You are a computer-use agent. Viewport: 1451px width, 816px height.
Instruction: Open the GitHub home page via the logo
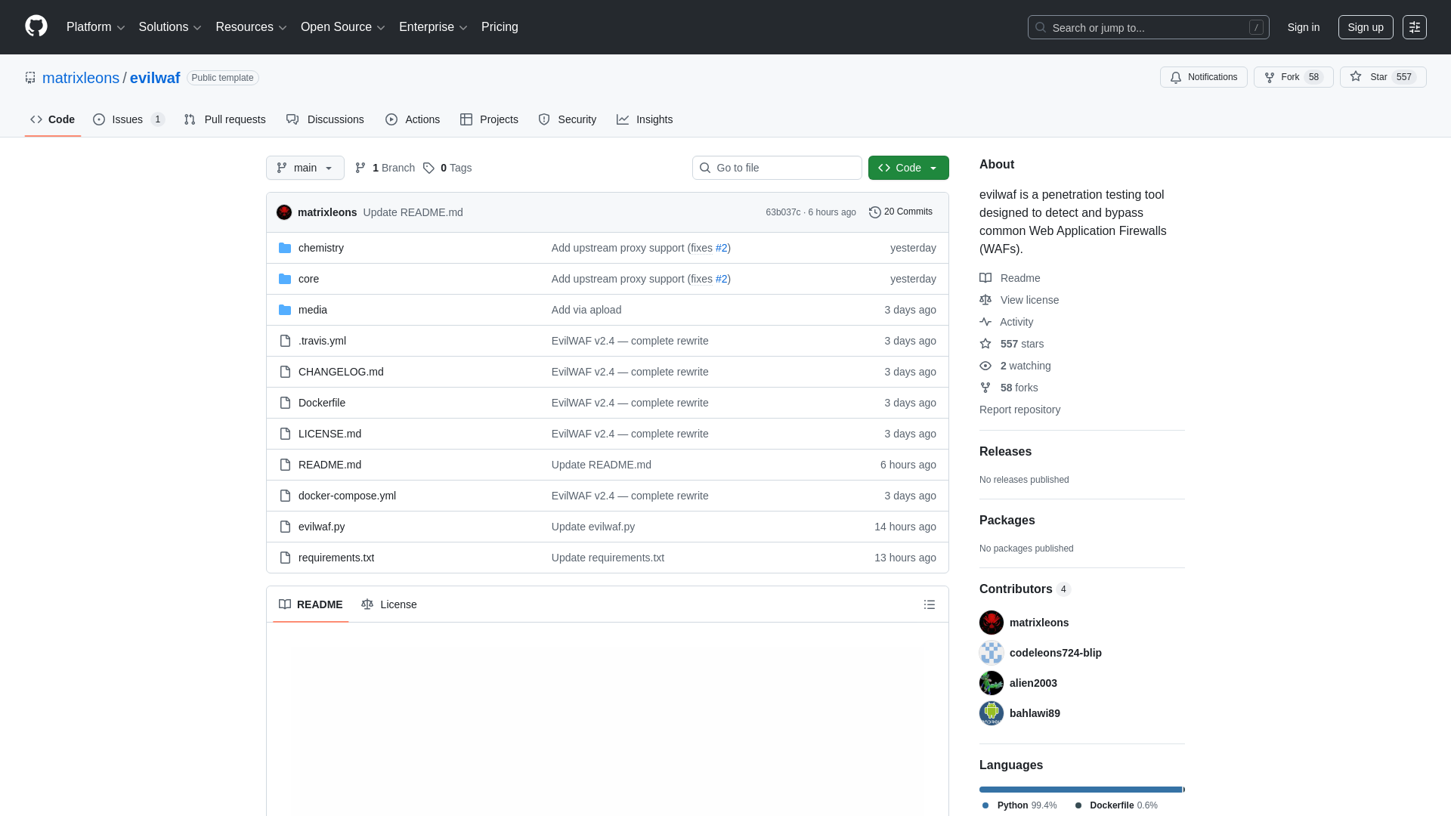point(35,26)
